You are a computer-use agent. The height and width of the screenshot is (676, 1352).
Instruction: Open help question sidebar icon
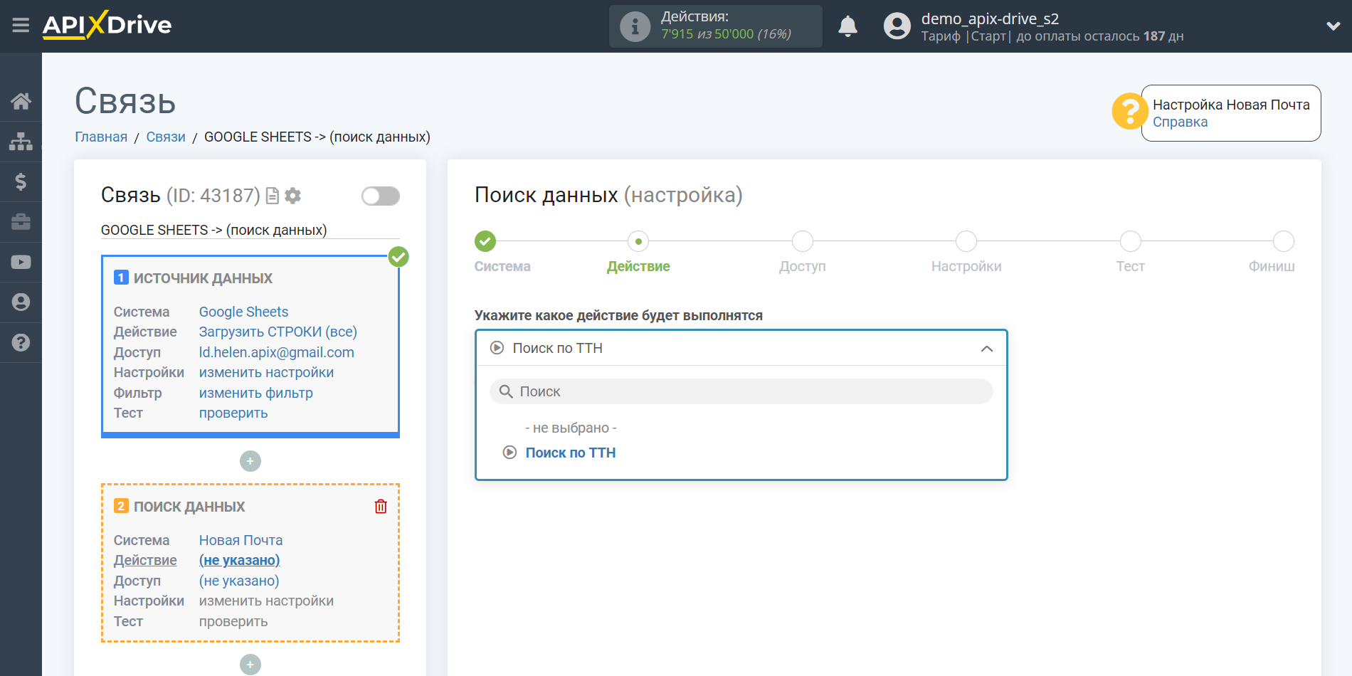click(21, 342)
